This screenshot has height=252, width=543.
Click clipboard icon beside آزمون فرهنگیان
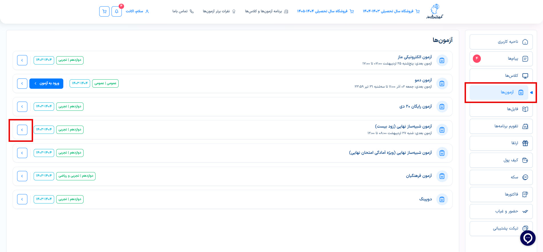(x=442, y=176)
